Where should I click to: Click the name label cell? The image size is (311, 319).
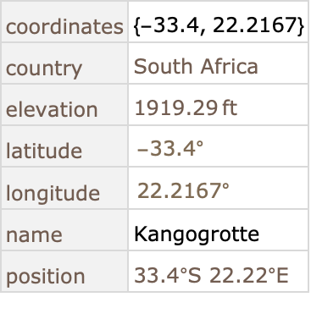(x=64, y=230)
